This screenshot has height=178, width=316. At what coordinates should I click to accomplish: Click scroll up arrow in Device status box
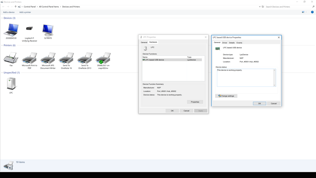click(x=274, y=70)
